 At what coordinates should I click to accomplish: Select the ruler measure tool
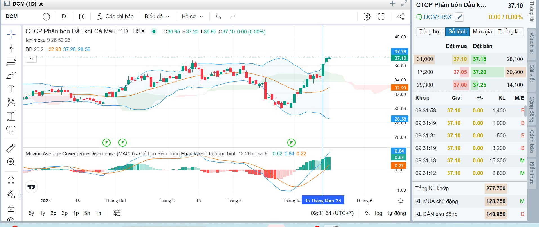pyautogui.click(x=11, y=148)
